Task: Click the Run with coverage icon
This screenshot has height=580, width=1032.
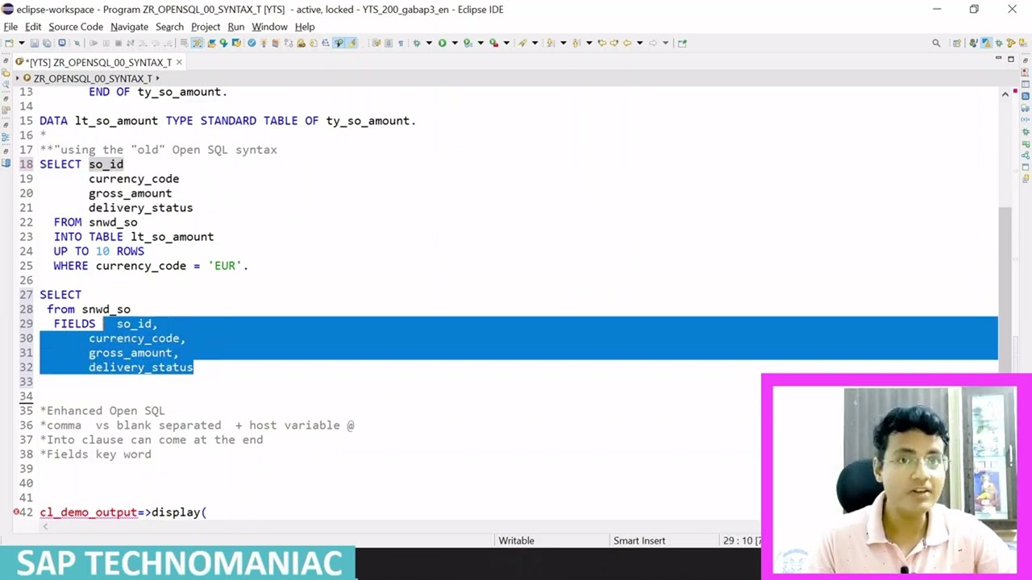Action: point(468,43)
